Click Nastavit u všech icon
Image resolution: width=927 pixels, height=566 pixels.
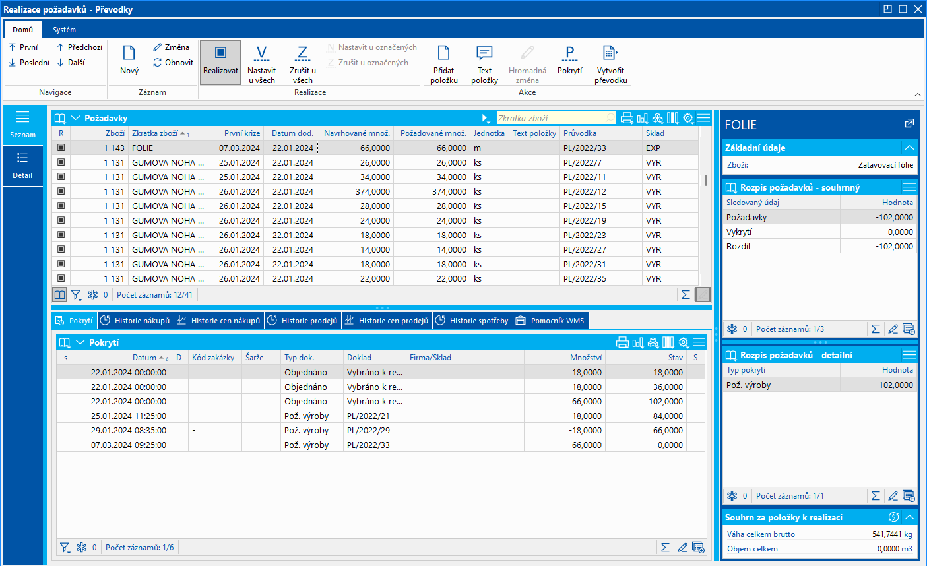[261, 54]
